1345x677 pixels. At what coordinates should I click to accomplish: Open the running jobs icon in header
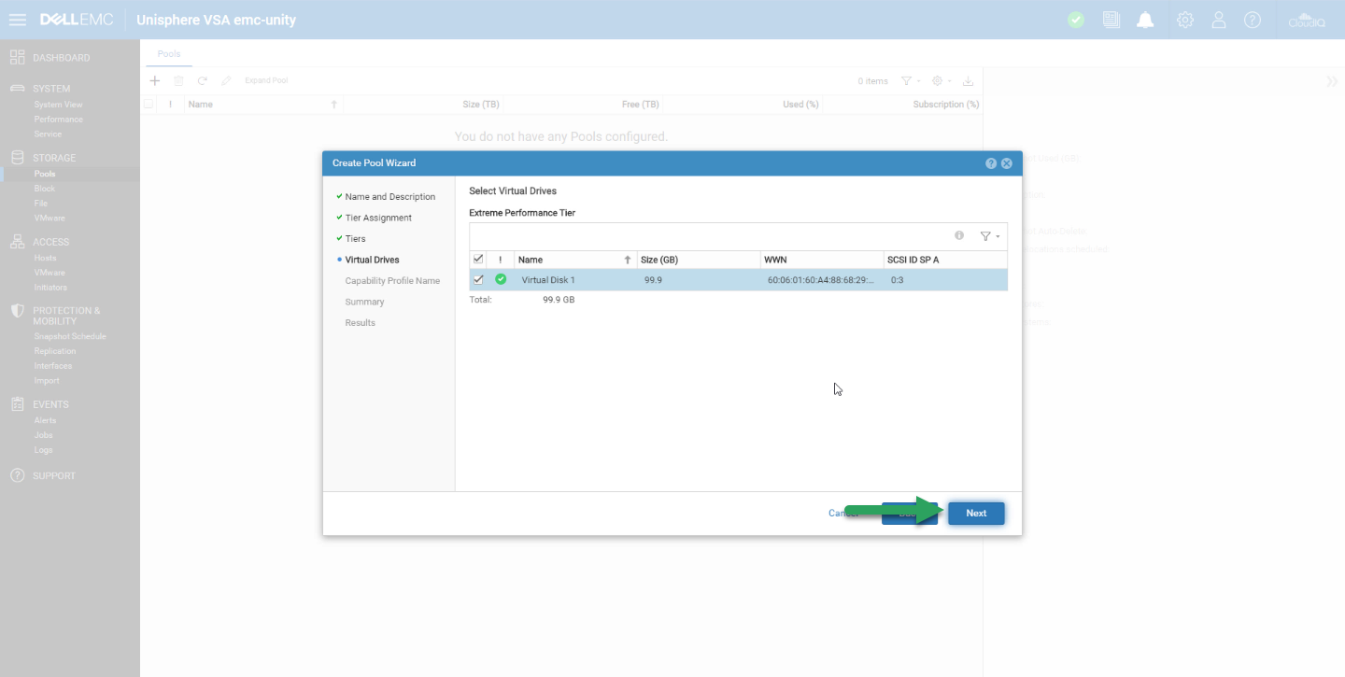tap(1111, 20)
